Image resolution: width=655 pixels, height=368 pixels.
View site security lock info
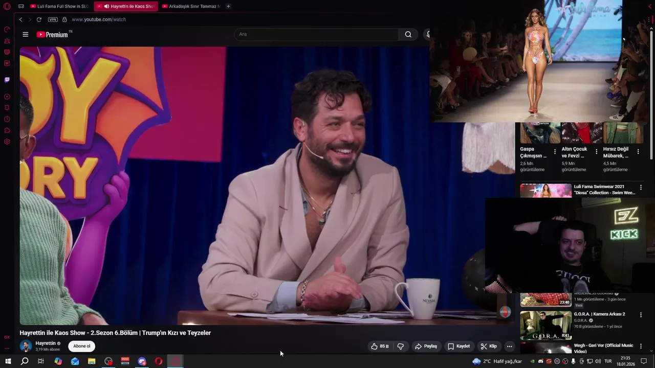pos(64,19)
